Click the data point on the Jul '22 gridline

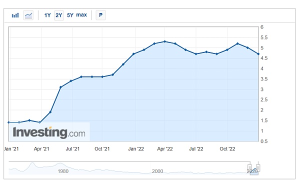point(196,54)
